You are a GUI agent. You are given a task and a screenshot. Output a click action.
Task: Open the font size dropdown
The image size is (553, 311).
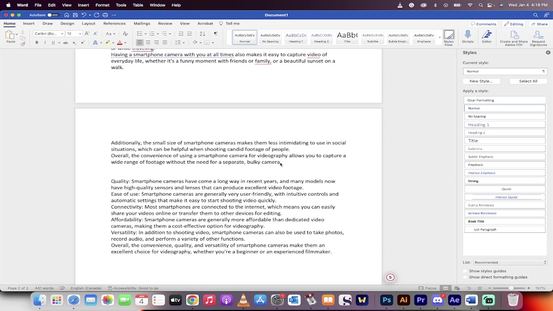tap(80, 34)
